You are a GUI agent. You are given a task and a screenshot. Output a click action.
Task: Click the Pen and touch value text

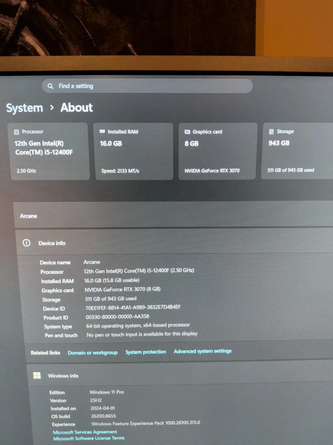click(142, 334)
